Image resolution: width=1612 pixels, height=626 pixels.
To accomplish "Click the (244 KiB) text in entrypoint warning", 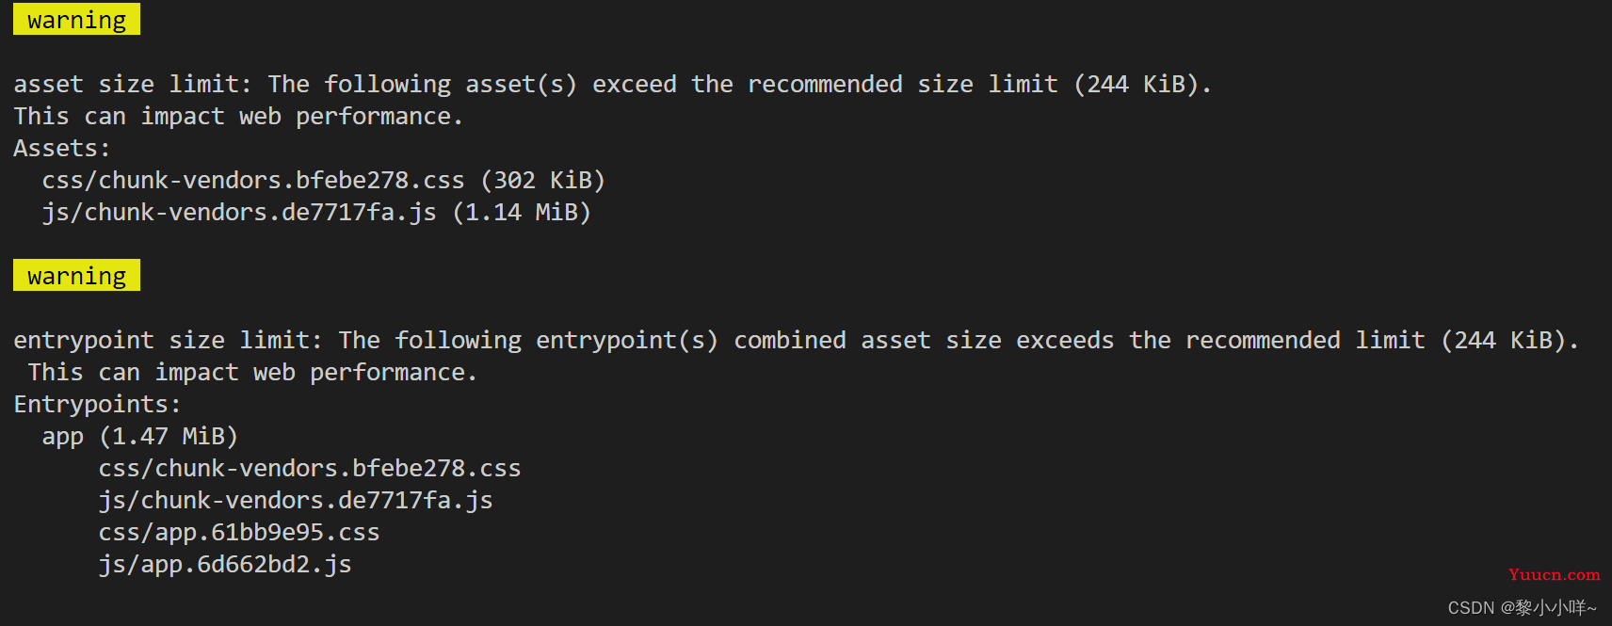I will [1504, 340].
